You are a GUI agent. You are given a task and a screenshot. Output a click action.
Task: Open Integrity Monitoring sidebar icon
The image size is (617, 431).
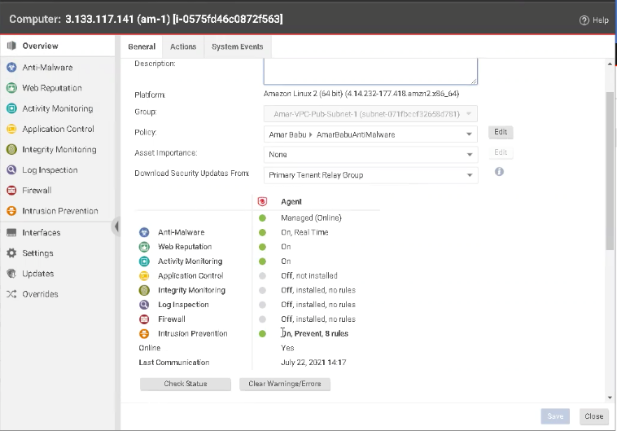[12, 149]
